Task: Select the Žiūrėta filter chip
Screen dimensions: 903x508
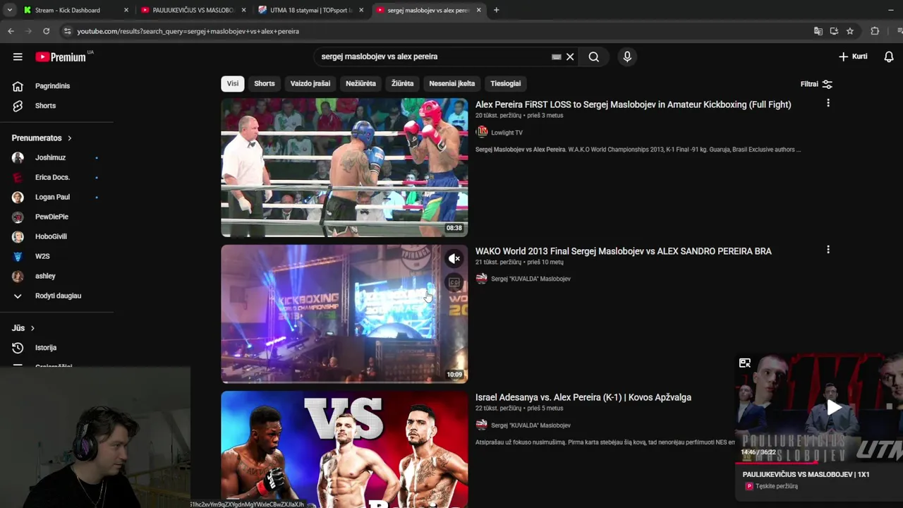Action: click(x=403, y=83)
